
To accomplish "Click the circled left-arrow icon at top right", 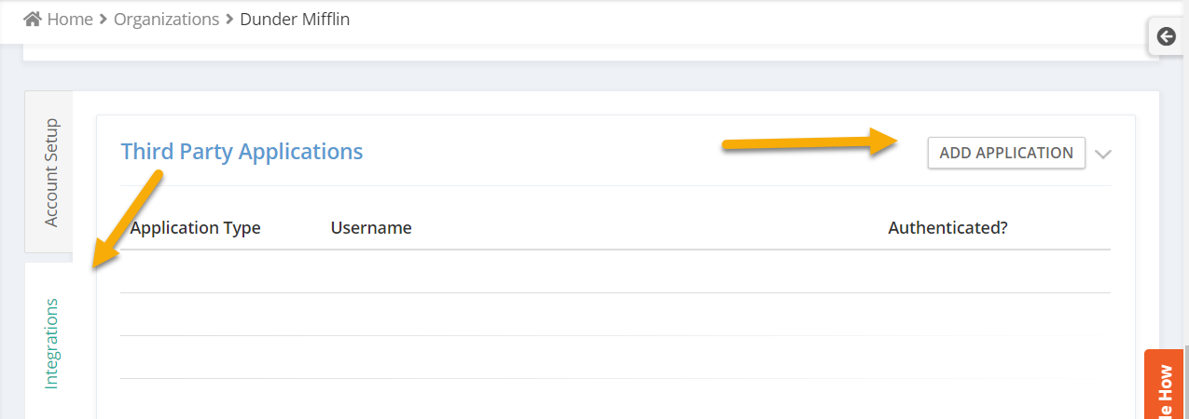I will 1166,36.
